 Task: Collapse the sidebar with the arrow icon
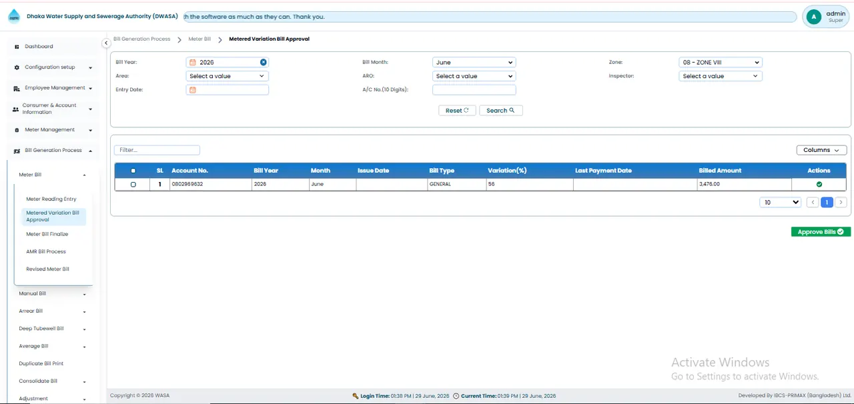[106, 43]
